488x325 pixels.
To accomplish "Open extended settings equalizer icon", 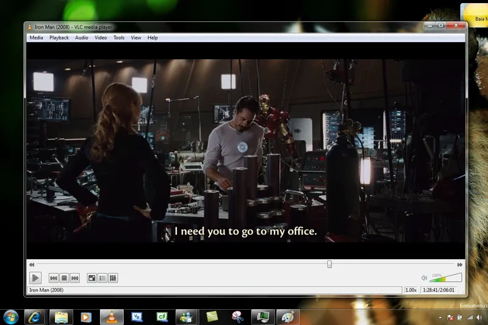I will pos(113,278).
